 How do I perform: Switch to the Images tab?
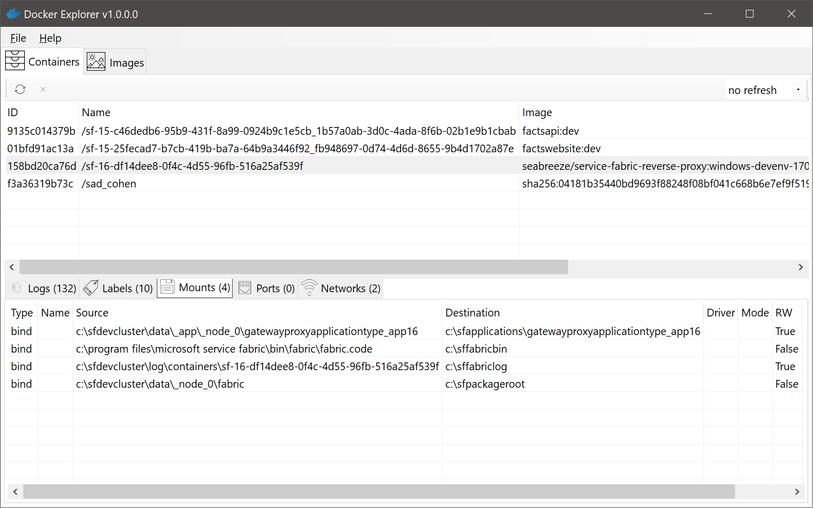tap(115, 62)
